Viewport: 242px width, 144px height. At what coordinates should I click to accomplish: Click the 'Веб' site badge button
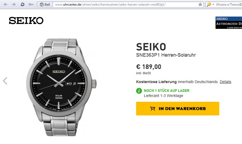[45, 4]
